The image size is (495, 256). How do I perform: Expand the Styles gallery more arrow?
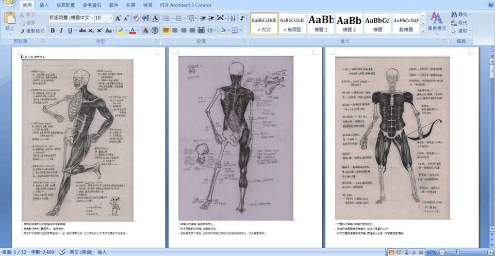click(423, 31)
